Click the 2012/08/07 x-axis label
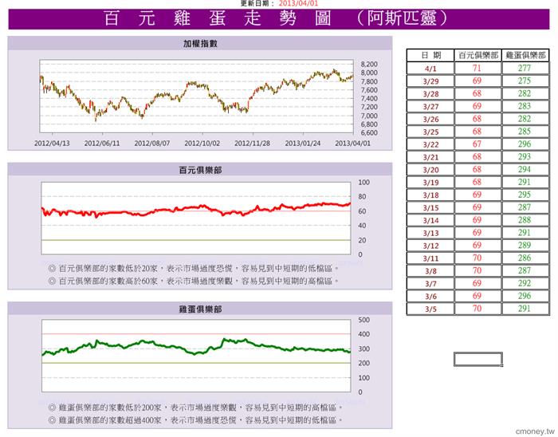 coord(152,143)
